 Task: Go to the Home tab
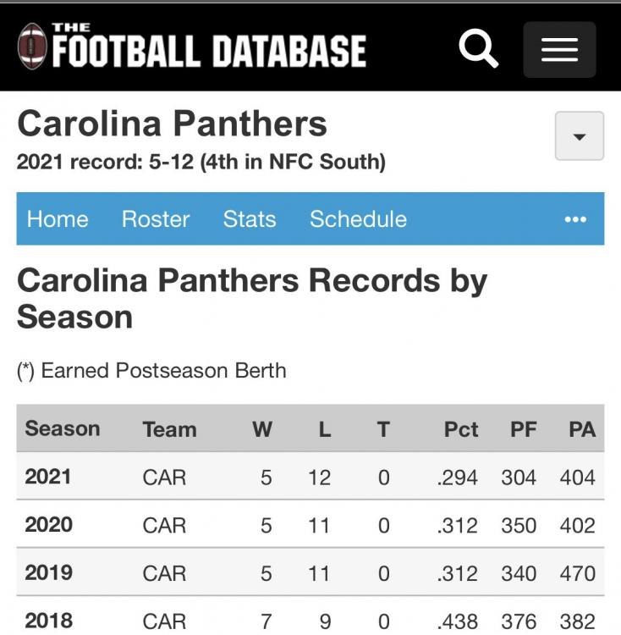[58, 219]
